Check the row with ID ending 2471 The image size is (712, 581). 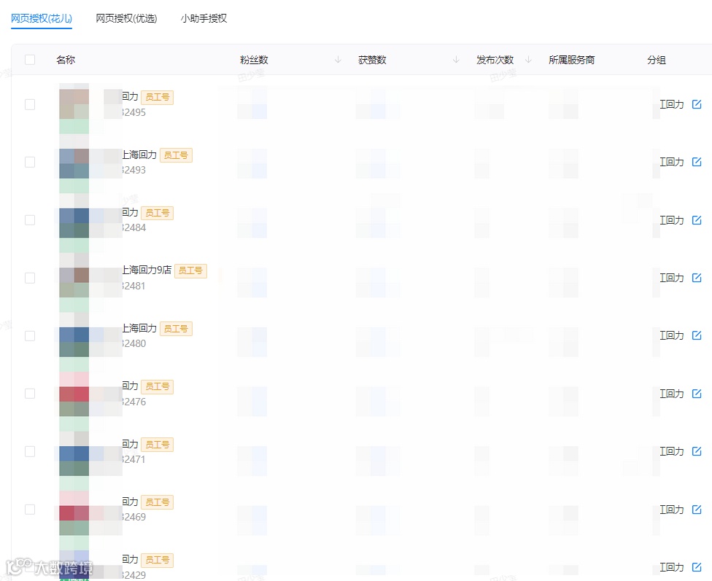click(x=30, y=451)
